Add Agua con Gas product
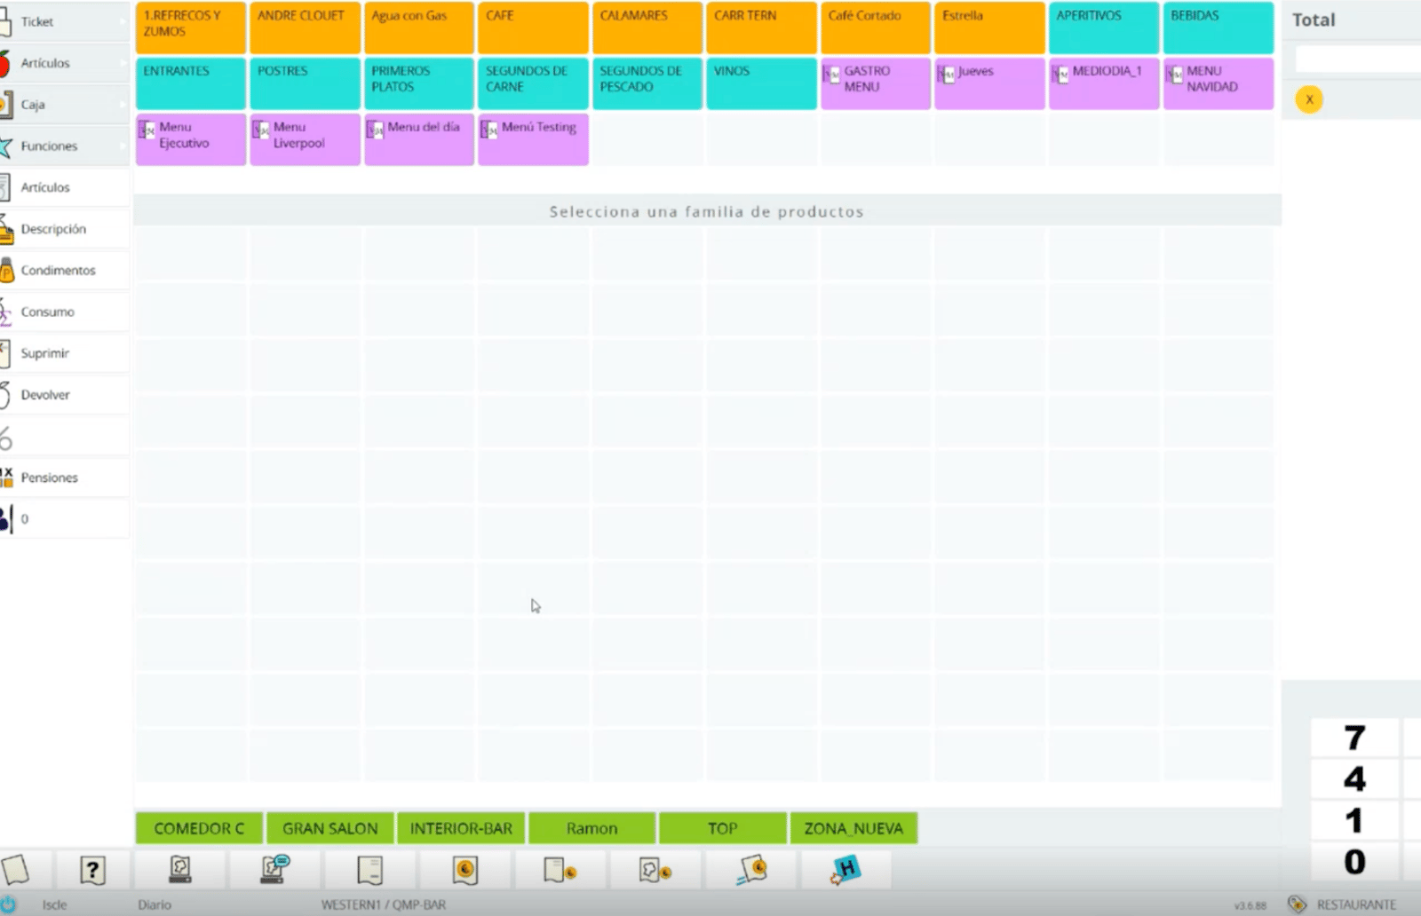Image resolution: width=1421 pixels, height=916 pixels. (x=419, y=28)
